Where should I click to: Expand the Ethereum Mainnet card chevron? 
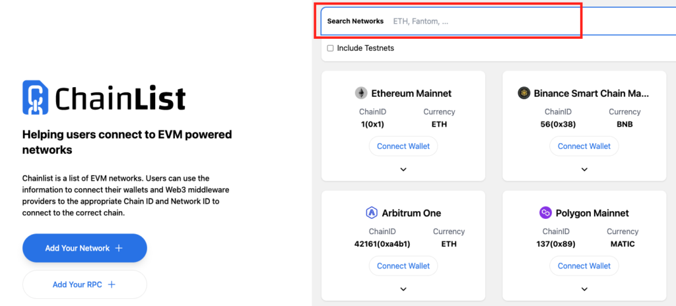point(403,169)
